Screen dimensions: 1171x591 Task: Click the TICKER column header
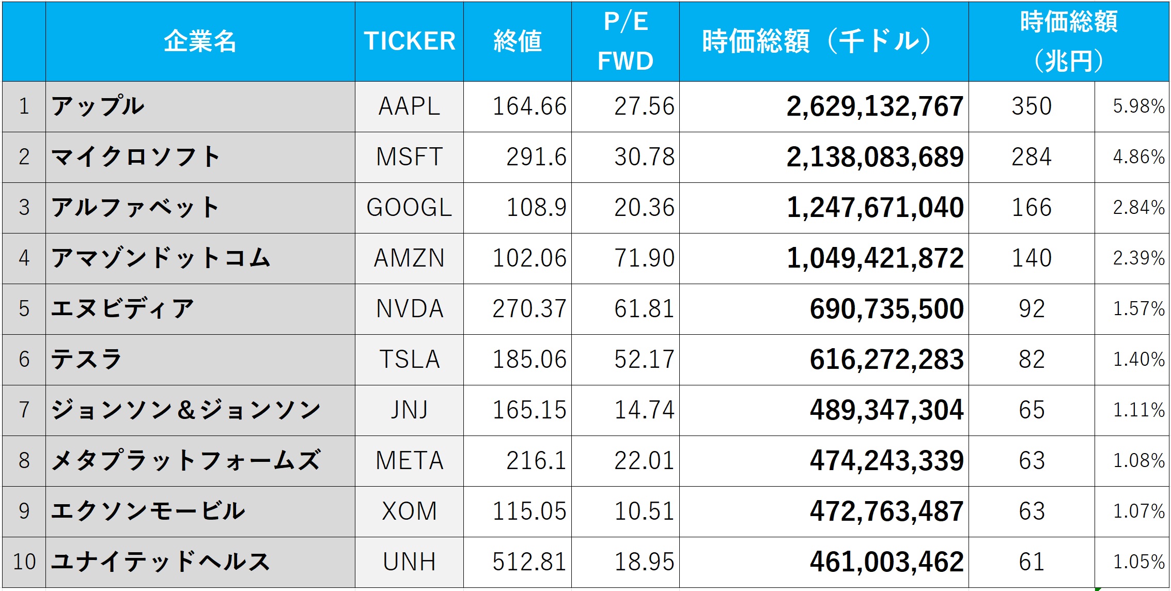tap(409, 41)
